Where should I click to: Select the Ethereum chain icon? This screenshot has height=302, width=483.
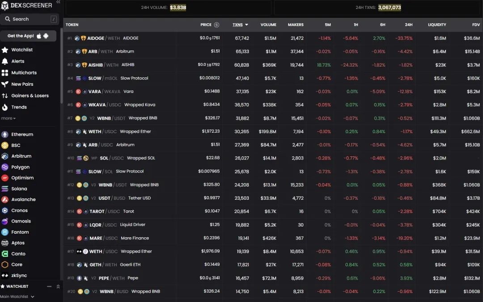(x=5, y=134)
